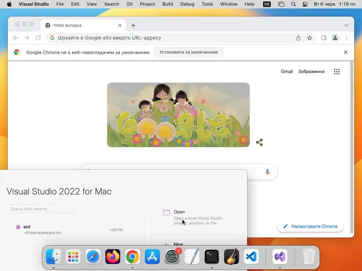The width and height of the screenshot is (362, 271).
Task: Share the Google Doodle
Action: 259,143
